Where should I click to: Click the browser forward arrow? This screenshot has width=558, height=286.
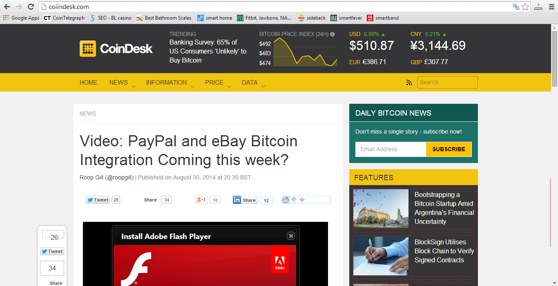(19, 7)
